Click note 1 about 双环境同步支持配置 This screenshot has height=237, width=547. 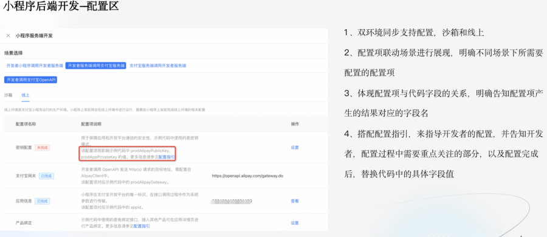414,33
